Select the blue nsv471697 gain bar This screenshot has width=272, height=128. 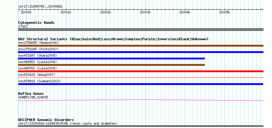111,59
